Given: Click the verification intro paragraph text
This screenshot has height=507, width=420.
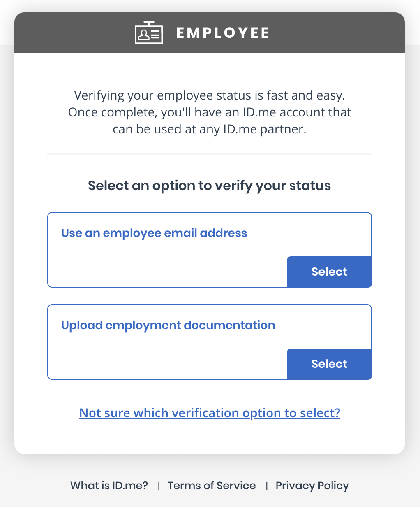Looking at the screenshot, I should tap(210, 112).
